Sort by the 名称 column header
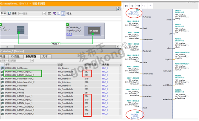This screenshot has width=199, height=121. pos(8,64)
